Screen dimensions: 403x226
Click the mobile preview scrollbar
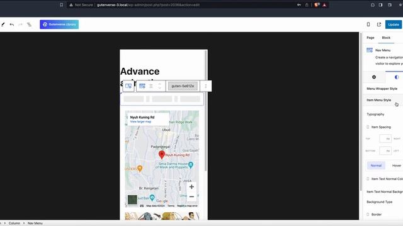coord(206,110)
